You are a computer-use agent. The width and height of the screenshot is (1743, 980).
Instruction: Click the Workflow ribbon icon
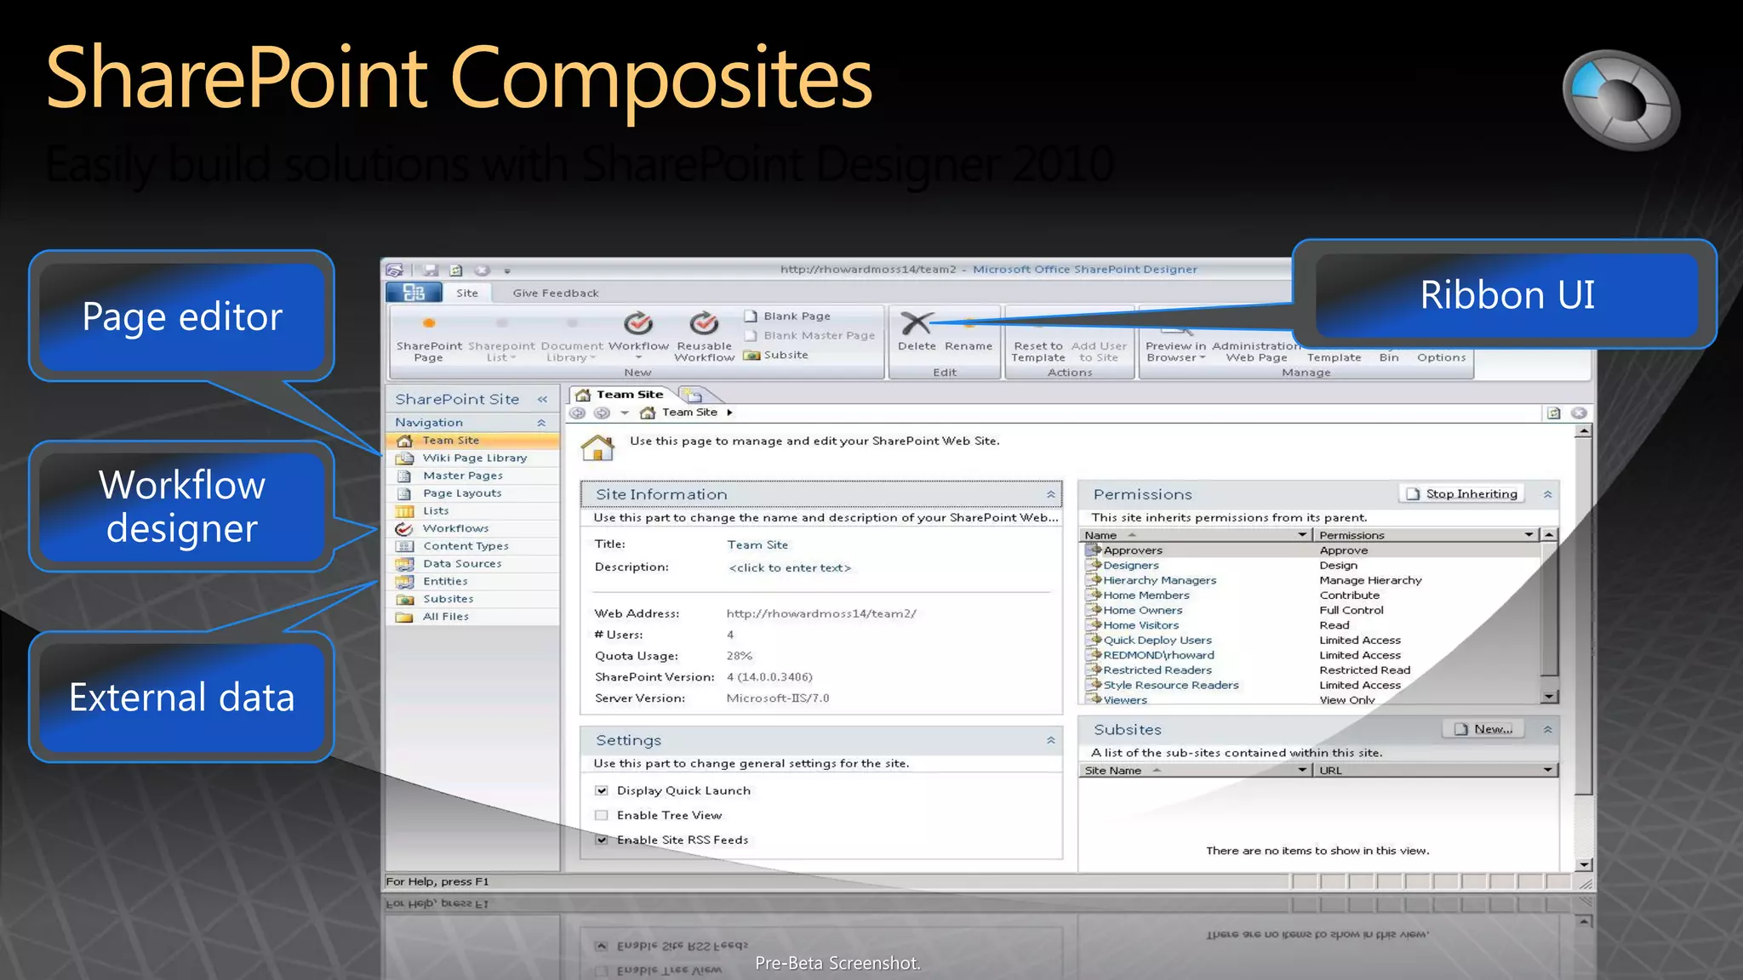click(638, 324)
